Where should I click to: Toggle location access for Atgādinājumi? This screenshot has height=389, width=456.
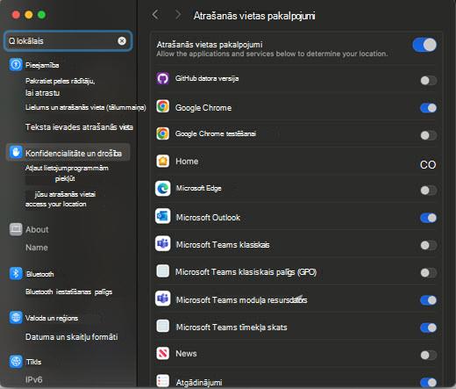click(x=429, y=382)
